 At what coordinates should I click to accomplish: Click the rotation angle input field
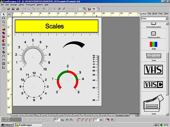tap(57, 120)
